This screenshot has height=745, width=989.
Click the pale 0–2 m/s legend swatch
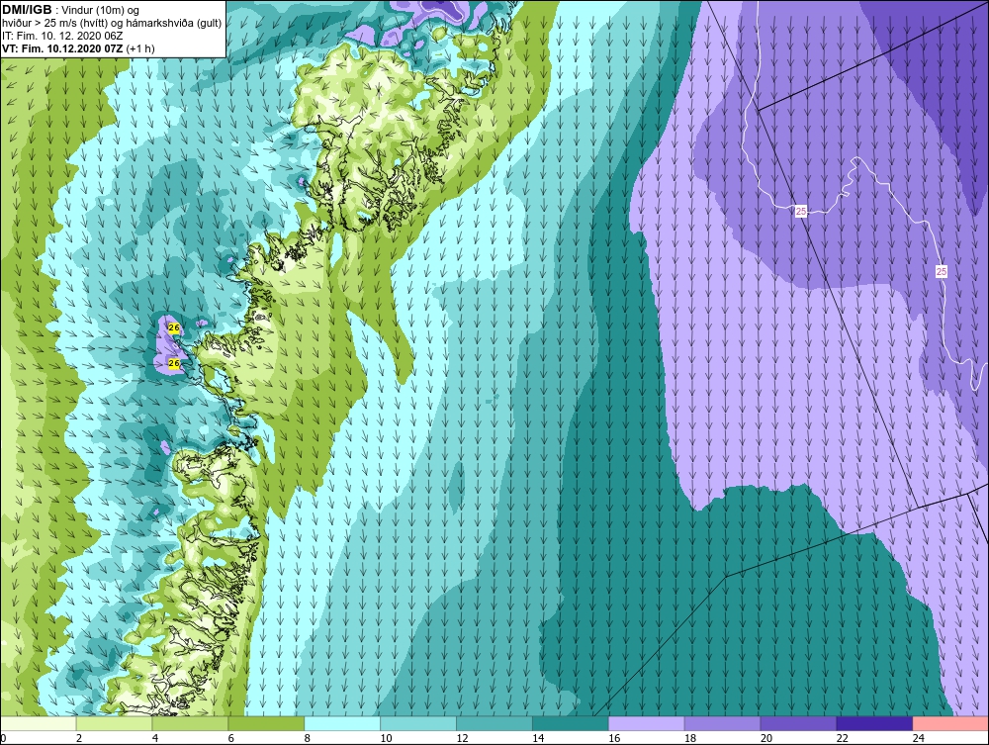[39, 723]
